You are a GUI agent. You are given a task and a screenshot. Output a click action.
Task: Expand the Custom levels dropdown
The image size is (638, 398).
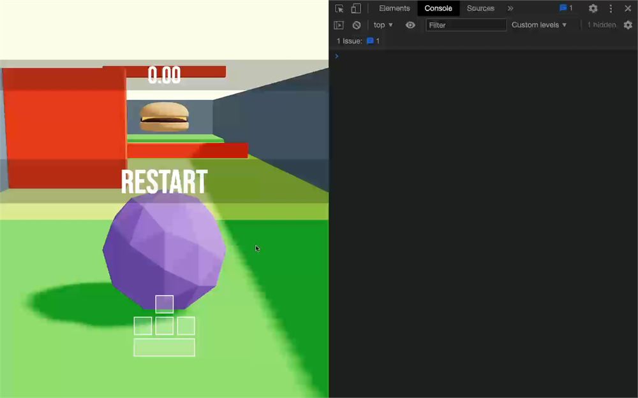(538, 25)
